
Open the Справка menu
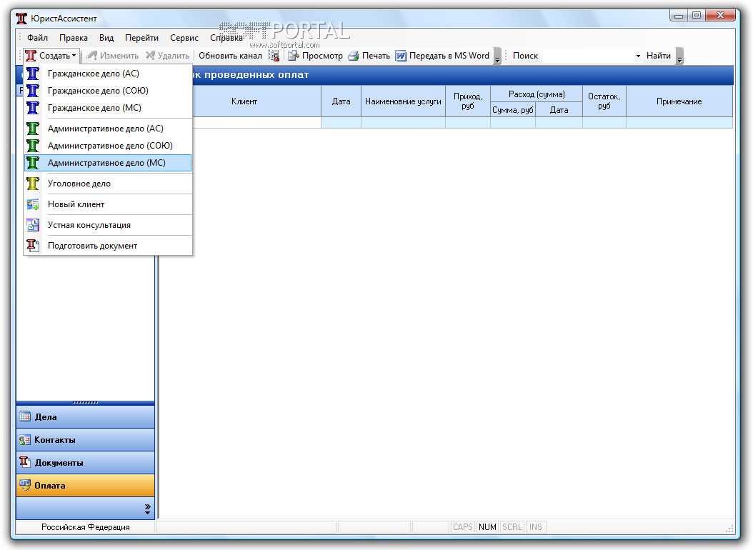[226, 37]
